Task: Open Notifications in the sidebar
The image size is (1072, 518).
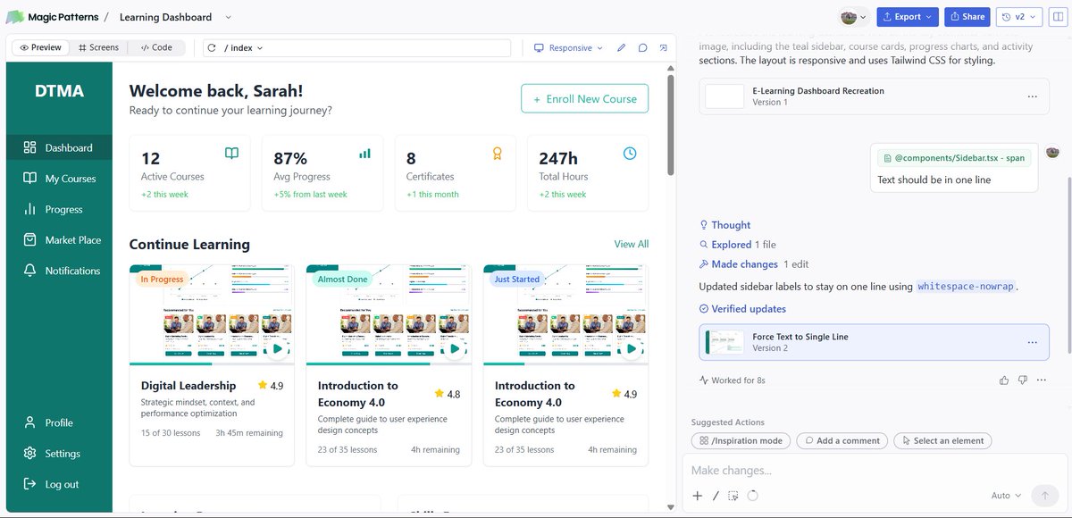Action: coord(59,271)
